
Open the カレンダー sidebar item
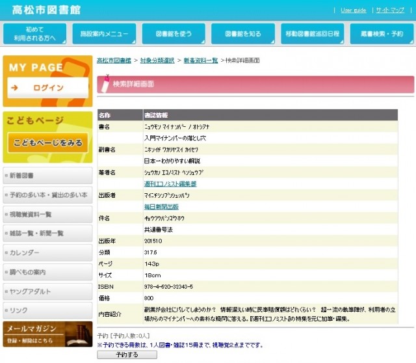[47, 252]
